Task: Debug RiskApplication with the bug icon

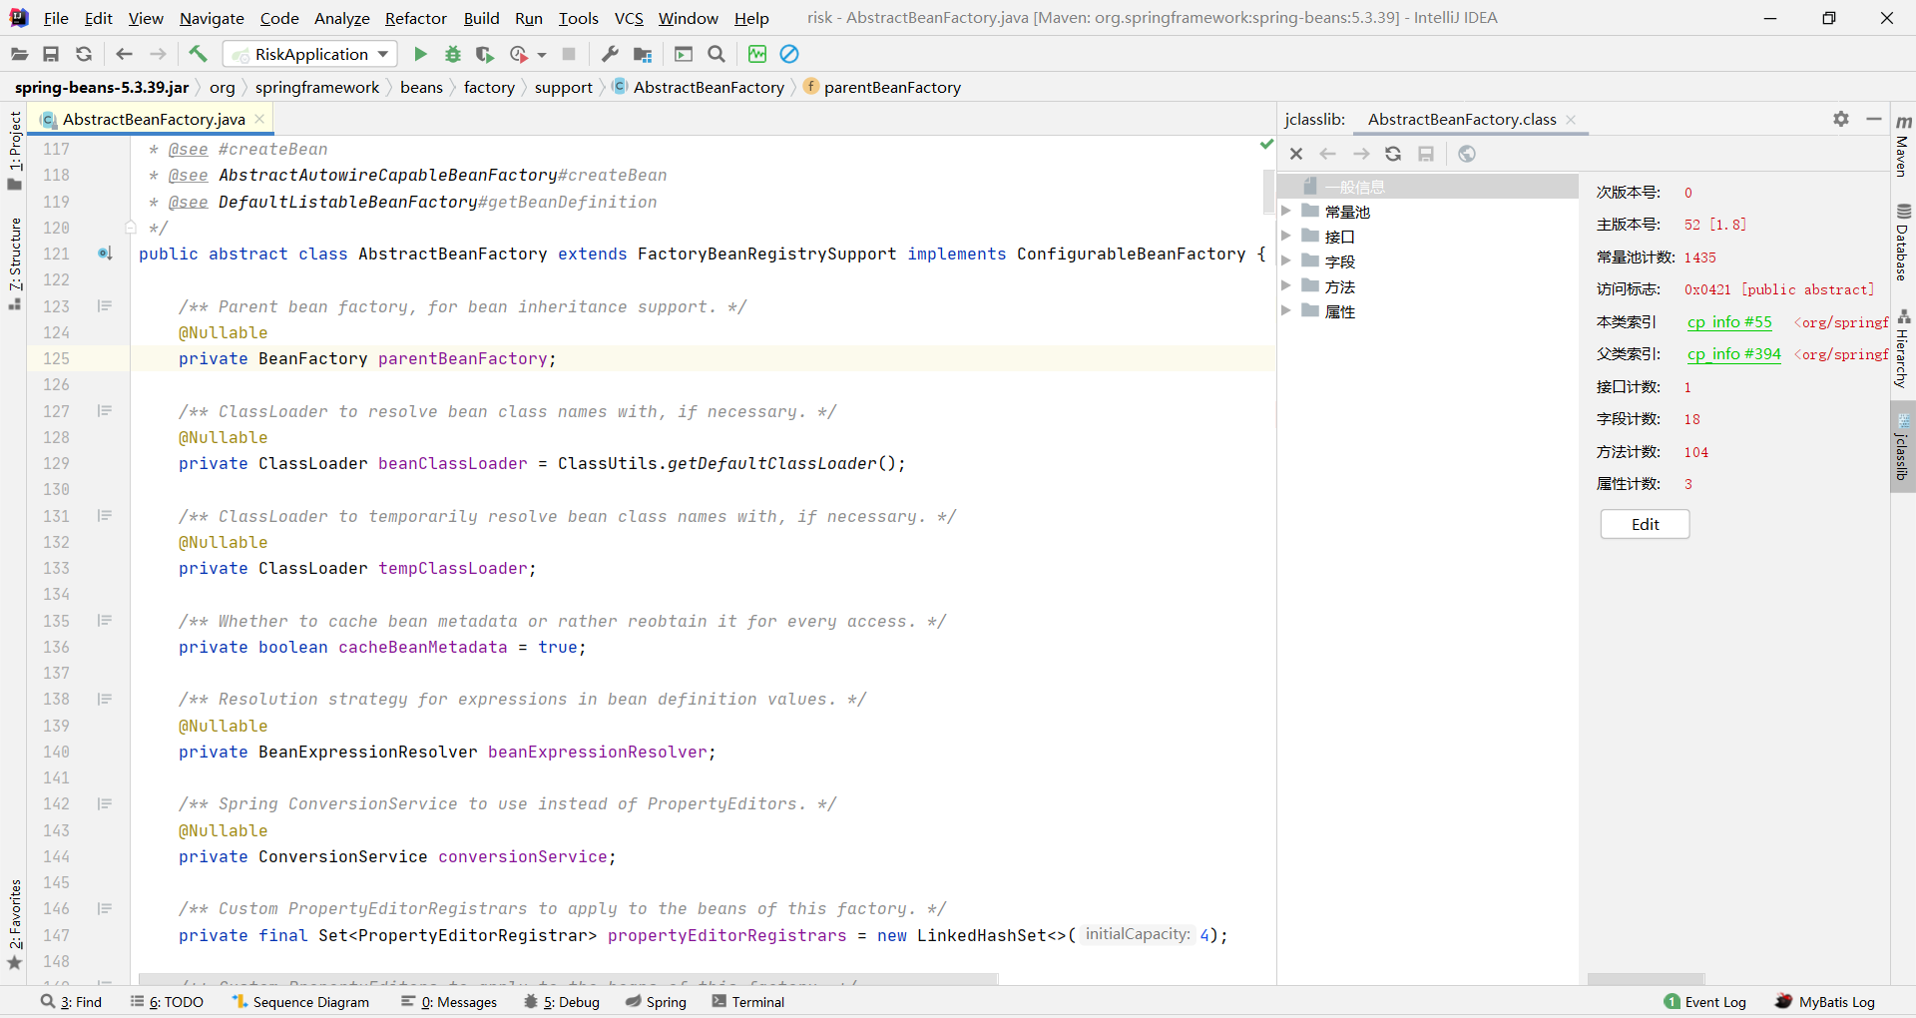Action: 453,54
